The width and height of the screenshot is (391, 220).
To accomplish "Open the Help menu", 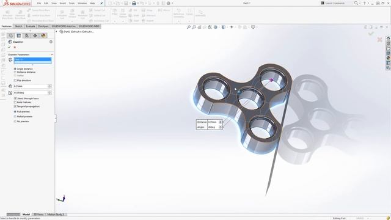I will [x=92, y=4].
